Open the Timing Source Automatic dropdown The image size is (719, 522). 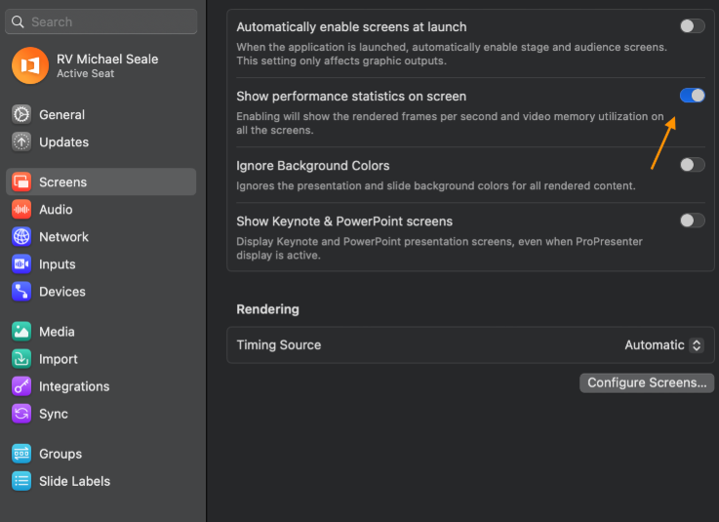(x=663, y=344)
